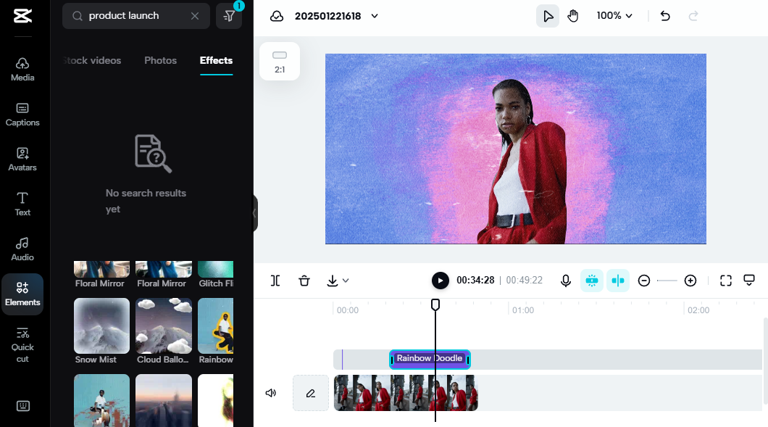
Task: Zoom out the timeline with minus
Action: pyautogui.click(x=644, y=281)
